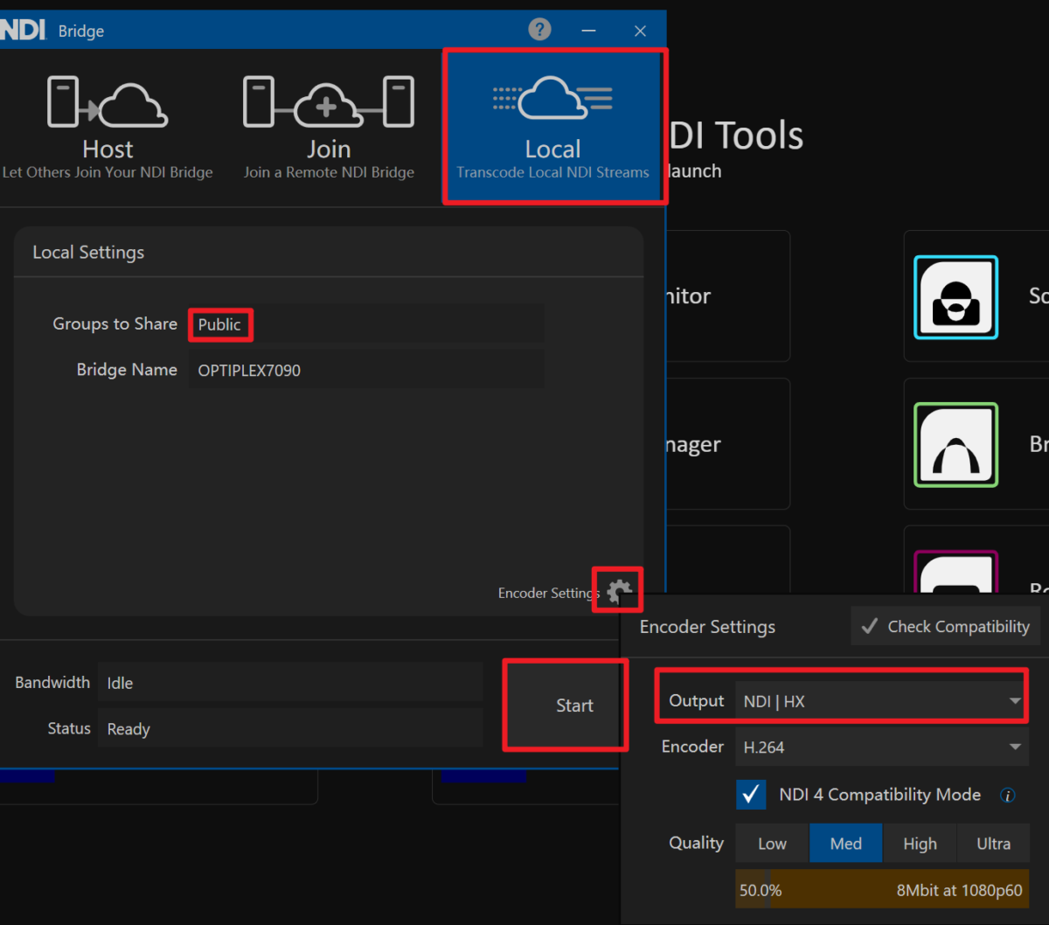This screenshot has height=925, width=1049.
Task: Launch the green Bridge tool icon
Action: (x=955, y=443)
